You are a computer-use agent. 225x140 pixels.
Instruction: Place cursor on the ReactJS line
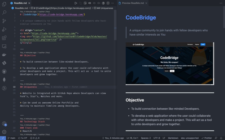(x=26, y=131)
